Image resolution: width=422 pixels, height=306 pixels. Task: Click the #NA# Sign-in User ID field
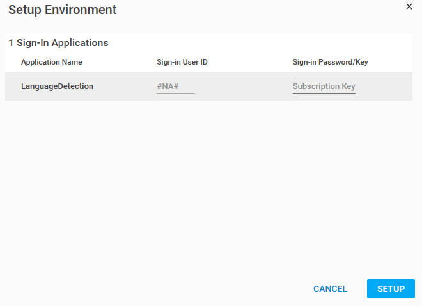175,86
